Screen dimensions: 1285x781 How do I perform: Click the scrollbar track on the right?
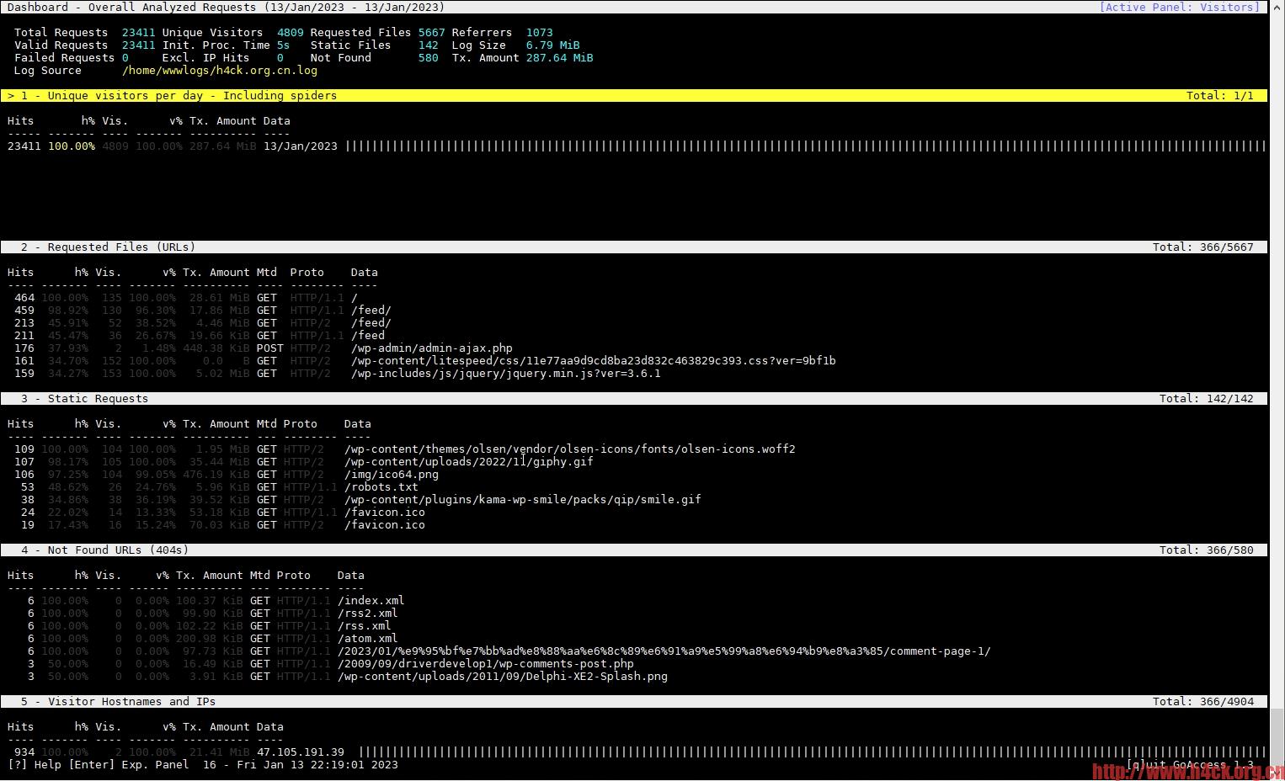1277,387
